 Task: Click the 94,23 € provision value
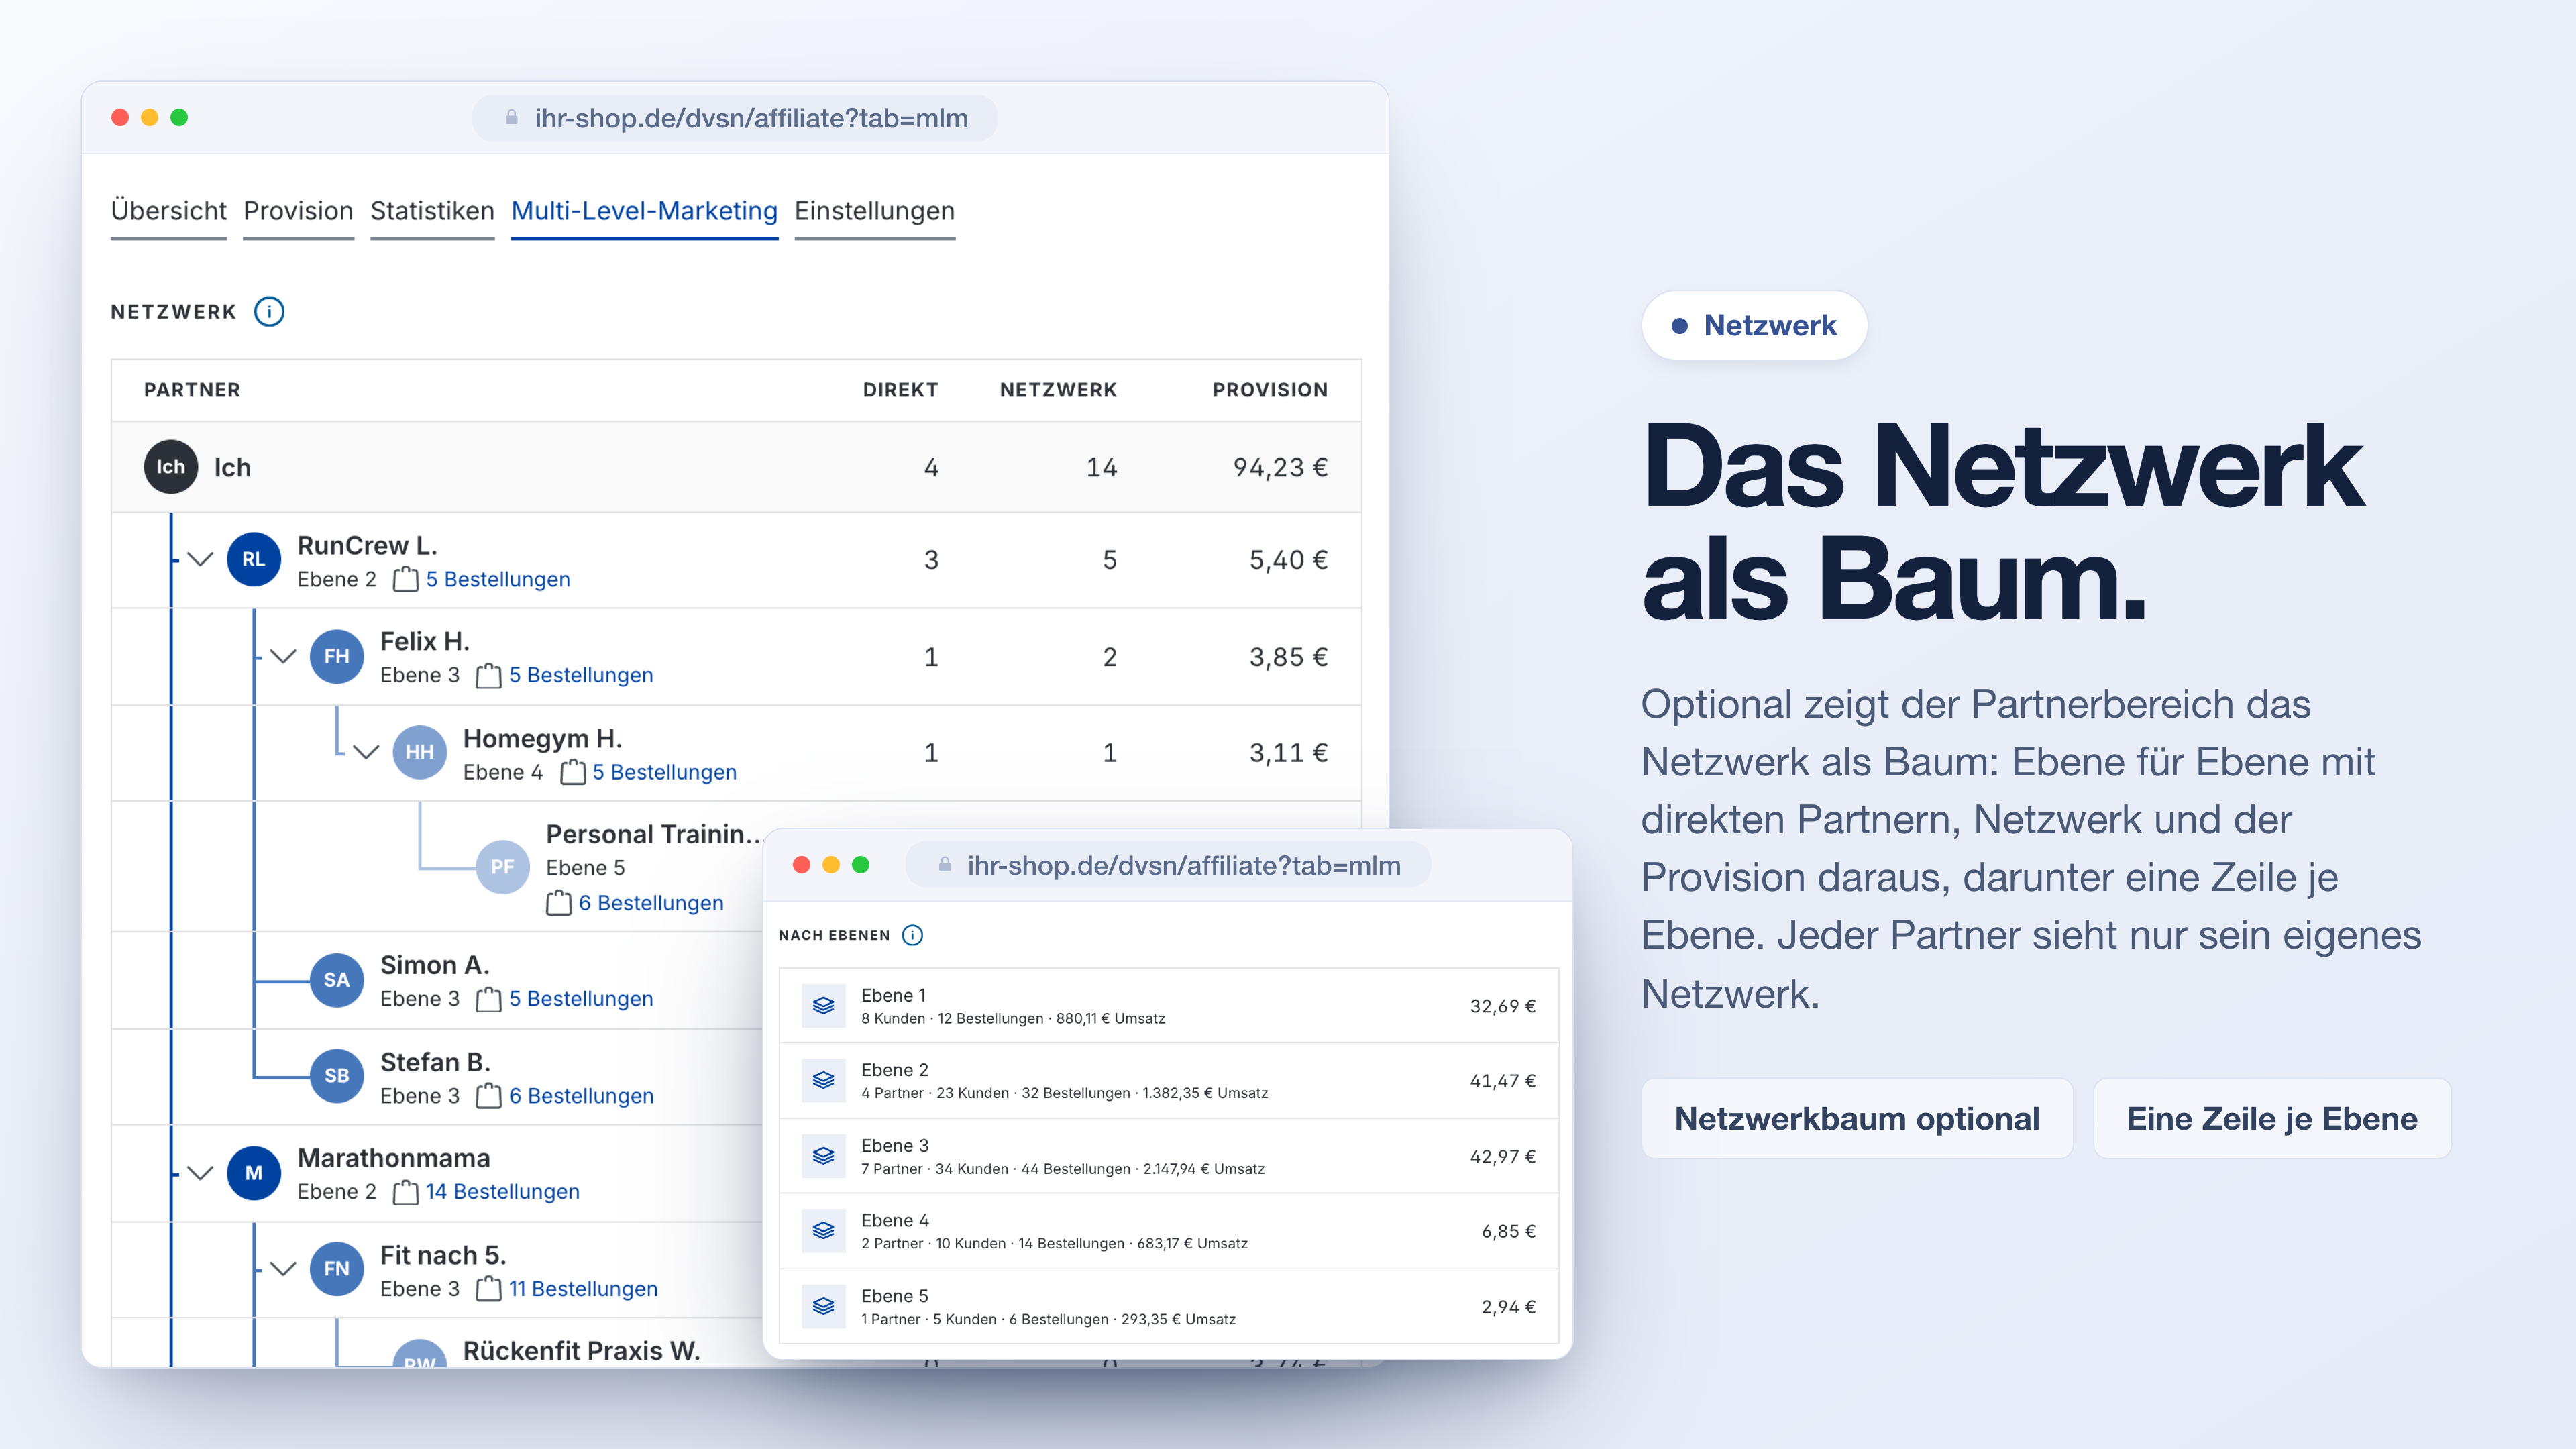click(x=1280, y=467)
